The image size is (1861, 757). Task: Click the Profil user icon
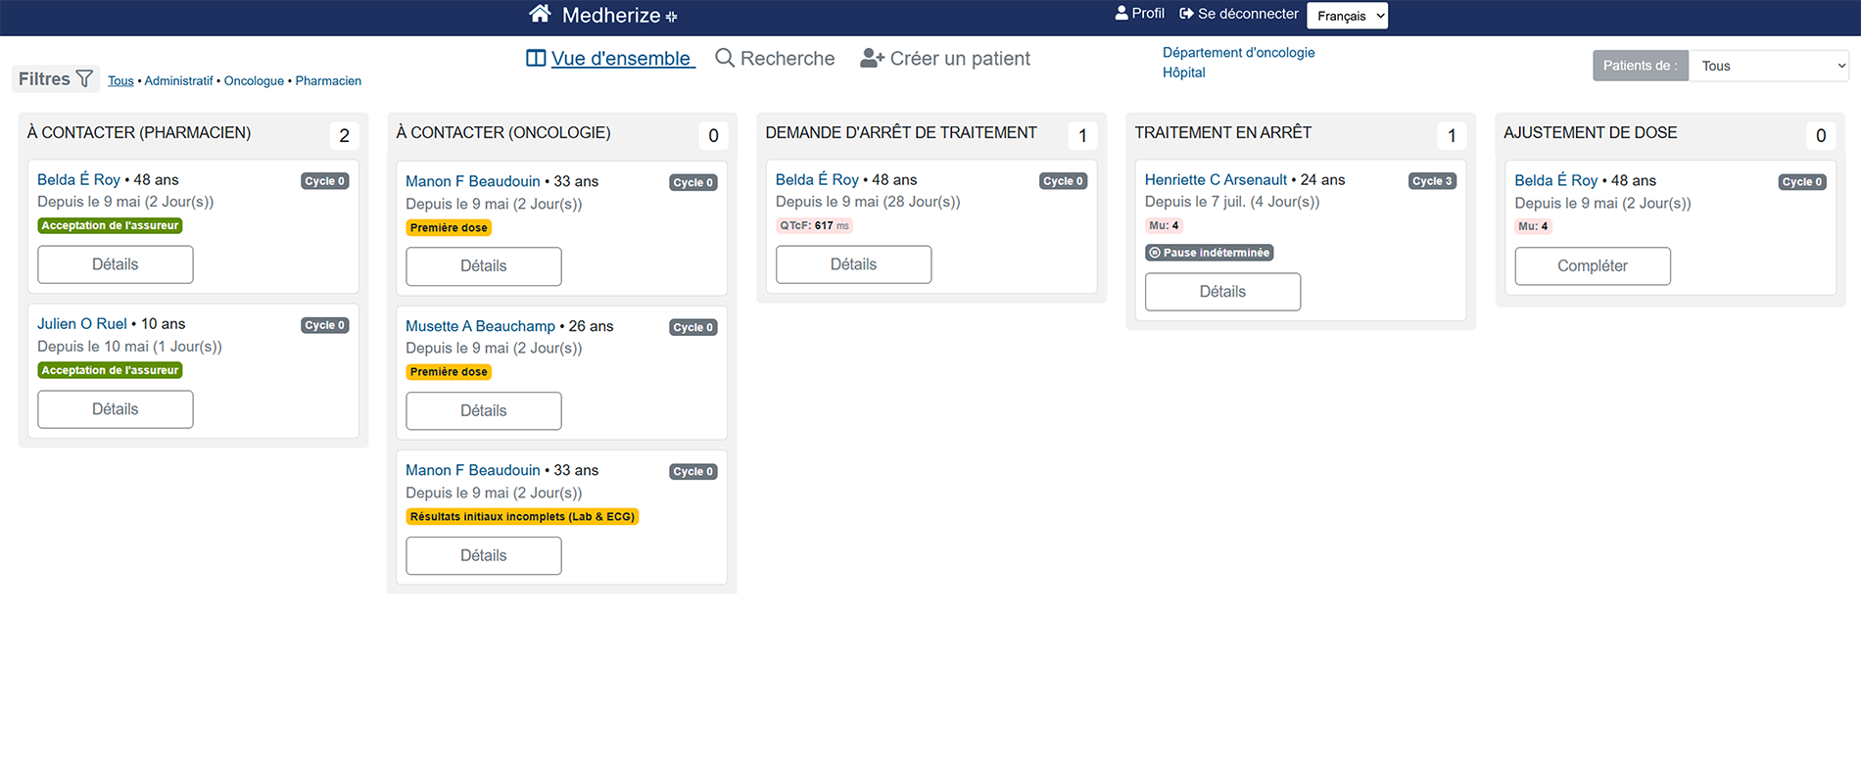(x=1121, y=14)
